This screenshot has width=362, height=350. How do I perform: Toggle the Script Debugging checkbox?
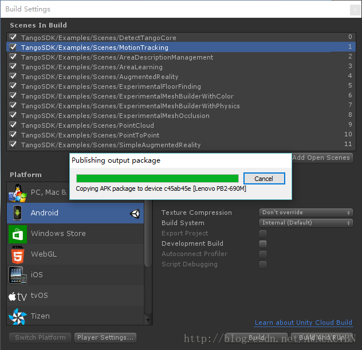pyautogui.click(x=263, y=264)
